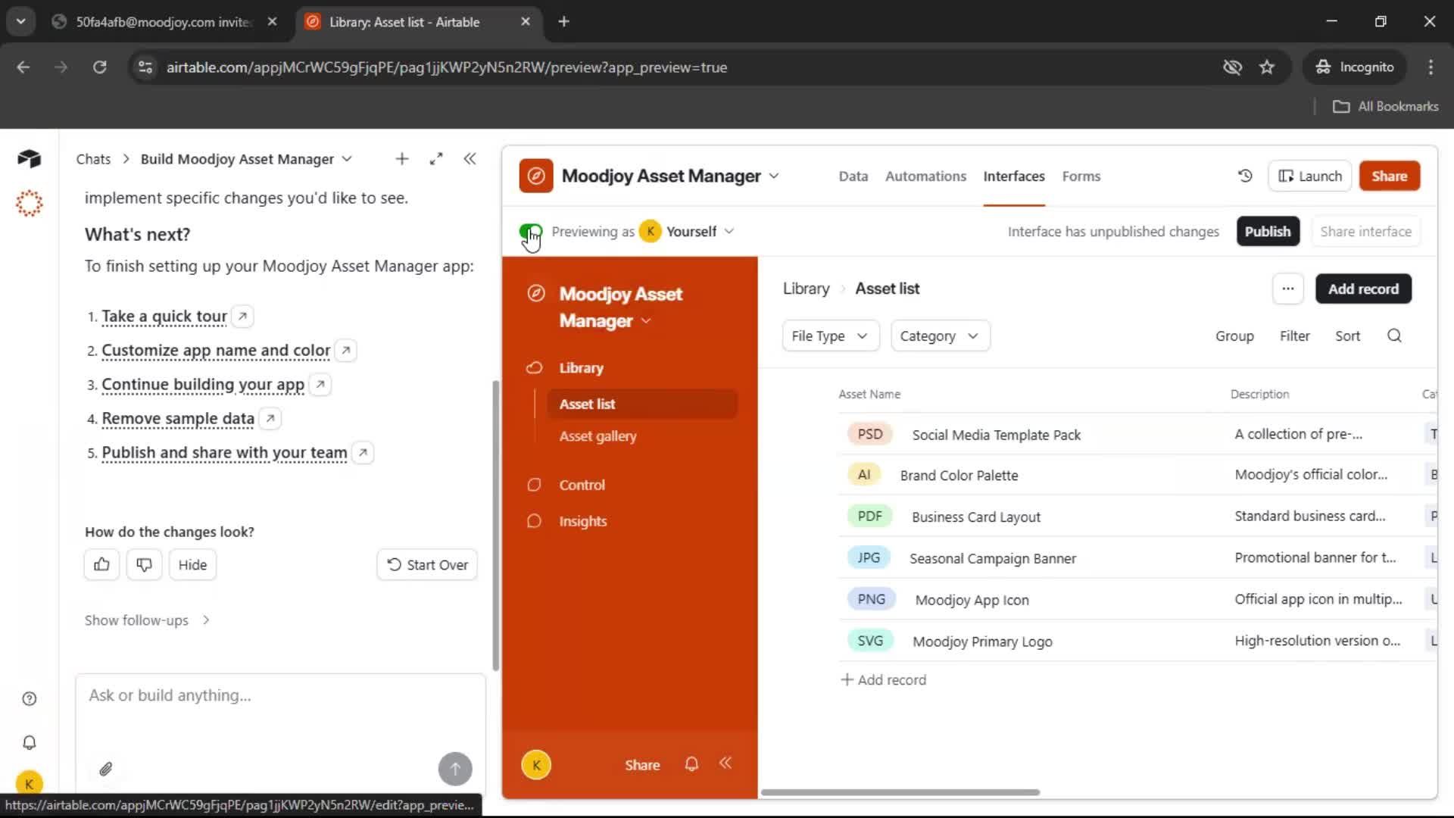The height and width of the screenshot is (818, 1454).
Task: Switch to the Data tab
Action: pos(853,176)
